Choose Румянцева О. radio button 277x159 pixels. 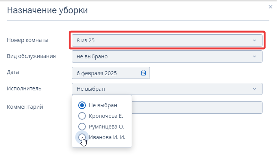coord(82,127)
